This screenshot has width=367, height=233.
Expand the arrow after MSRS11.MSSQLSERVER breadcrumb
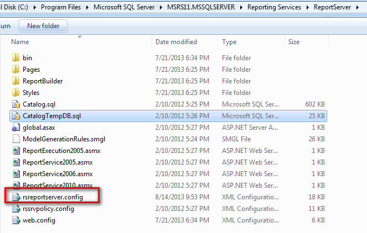point(241,8)
